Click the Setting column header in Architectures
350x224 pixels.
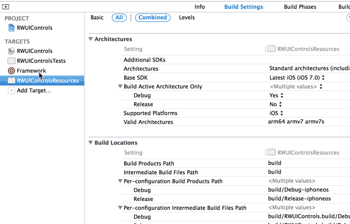point(133,49)
